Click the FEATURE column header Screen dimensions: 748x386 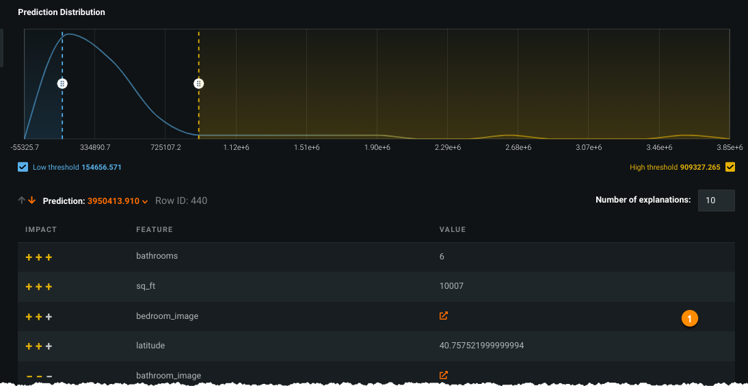[155, 230]
